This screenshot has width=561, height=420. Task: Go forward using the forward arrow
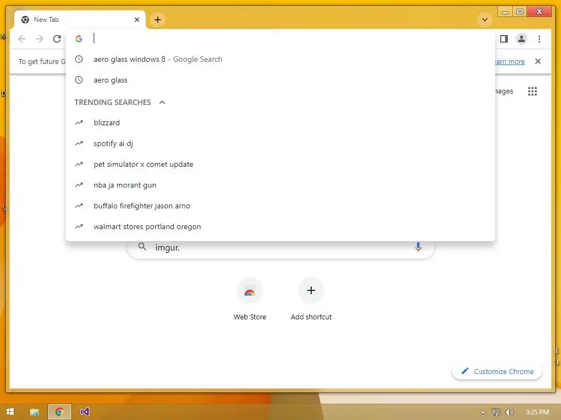[x=39, y=39]
